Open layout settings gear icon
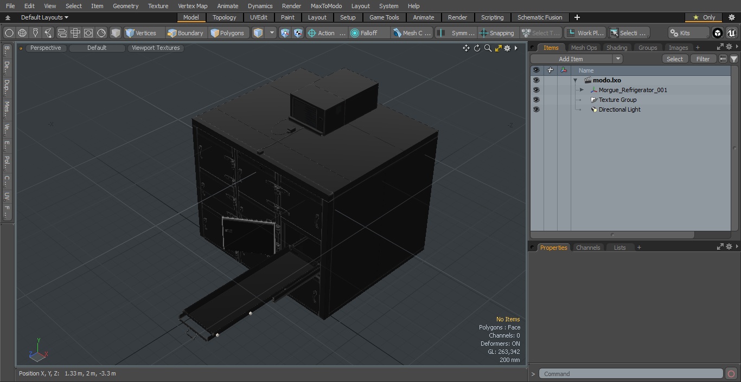Screen dimensions: 741x382 pyautogui.click(x=731, y=17)
